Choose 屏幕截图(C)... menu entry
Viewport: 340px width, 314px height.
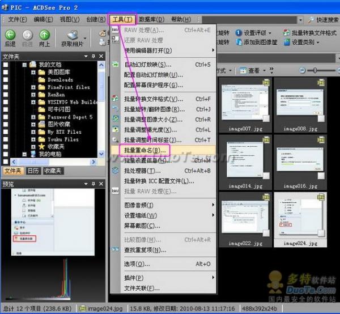163,226
